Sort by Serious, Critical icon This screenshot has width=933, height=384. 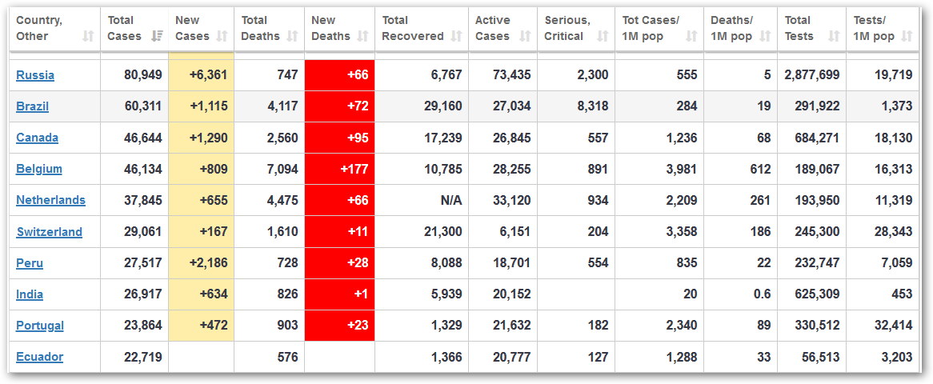tap(603, 37)
